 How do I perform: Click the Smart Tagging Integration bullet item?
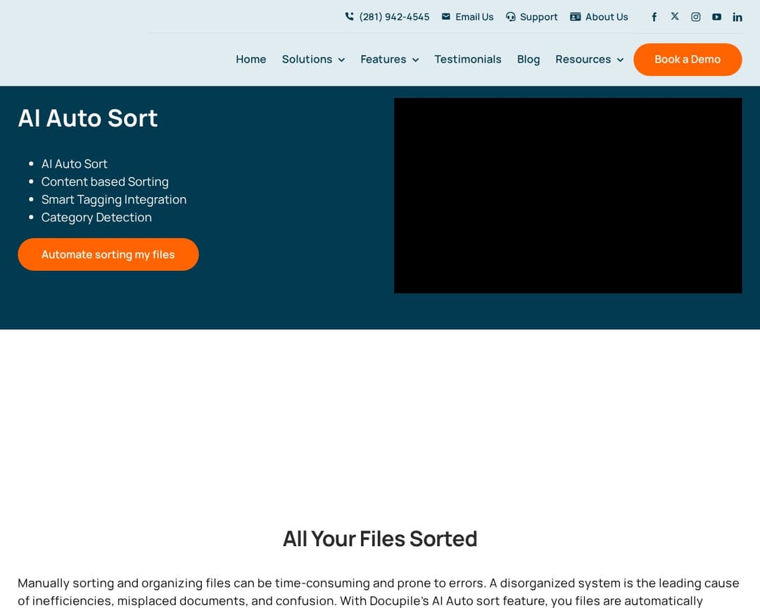114,200
